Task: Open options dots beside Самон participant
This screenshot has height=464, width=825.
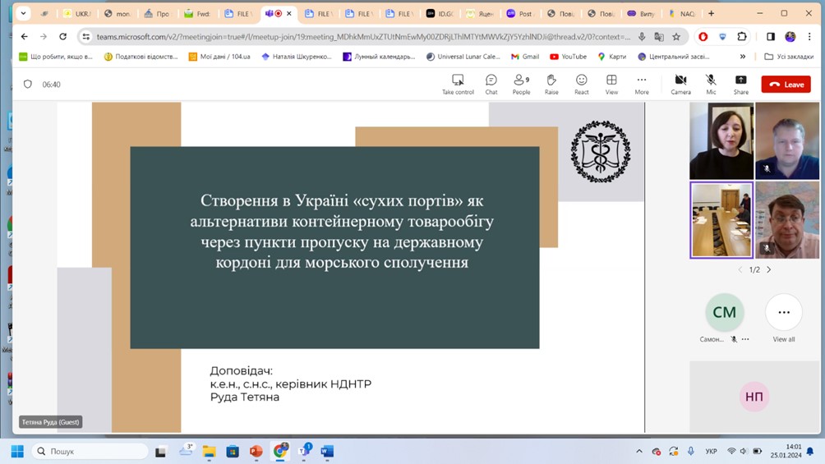Action: click(745, 339)
